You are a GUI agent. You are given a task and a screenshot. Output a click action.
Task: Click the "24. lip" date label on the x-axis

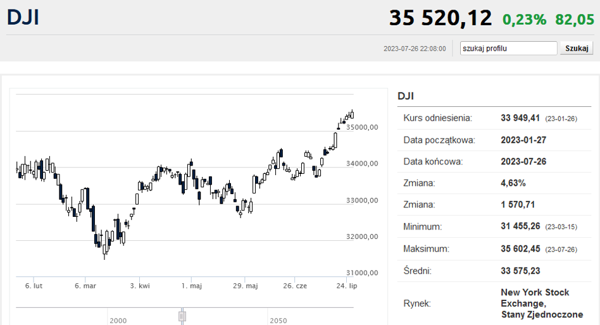[347, 286]
